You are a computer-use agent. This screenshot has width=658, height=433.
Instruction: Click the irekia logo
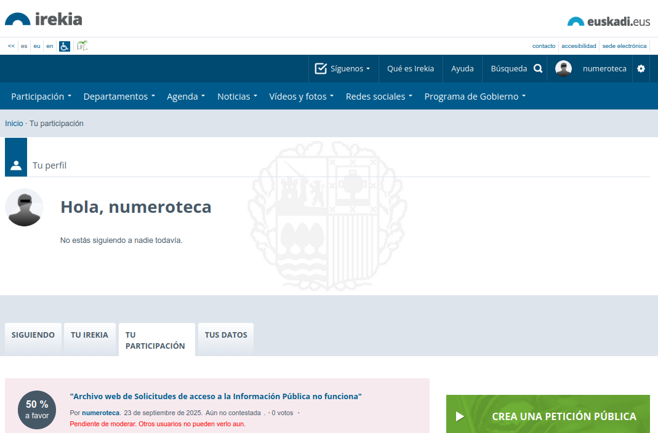44,19
